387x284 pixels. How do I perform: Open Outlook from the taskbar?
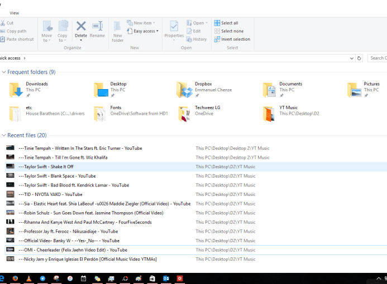166,278
